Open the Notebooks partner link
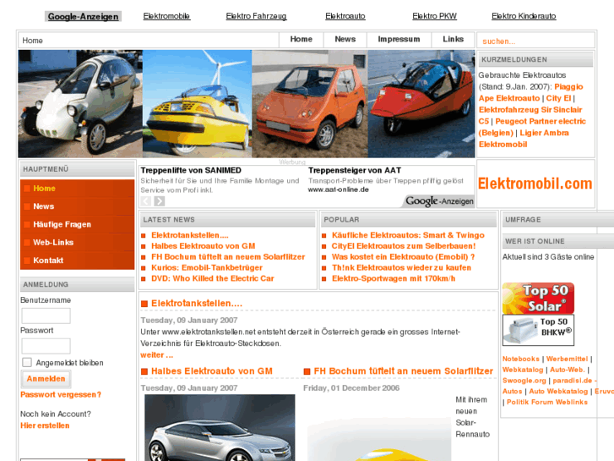Screen dimensions: 614x461 point(521,359)
